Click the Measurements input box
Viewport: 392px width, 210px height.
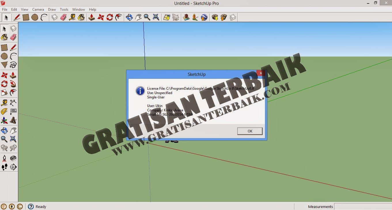[x=363, y=207]
